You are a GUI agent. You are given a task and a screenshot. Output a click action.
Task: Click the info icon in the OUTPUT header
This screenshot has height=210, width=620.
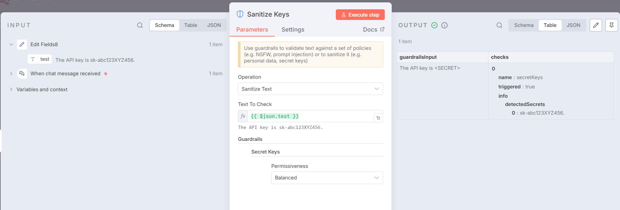[x=443, y=25]
